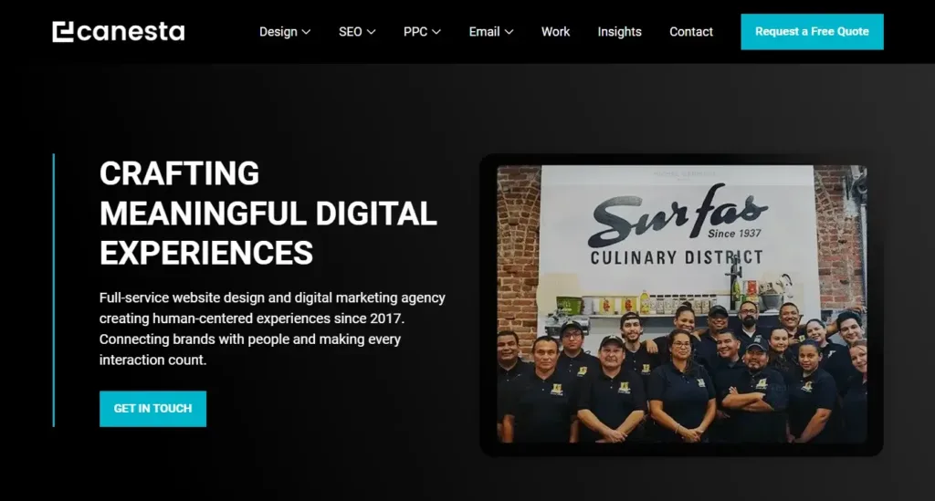Click Request a Free Quote button
935x501 pixels.
[812, 32]
